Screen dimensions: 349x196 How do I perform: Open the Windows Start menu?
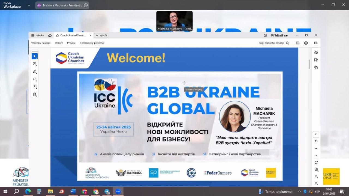5,191
